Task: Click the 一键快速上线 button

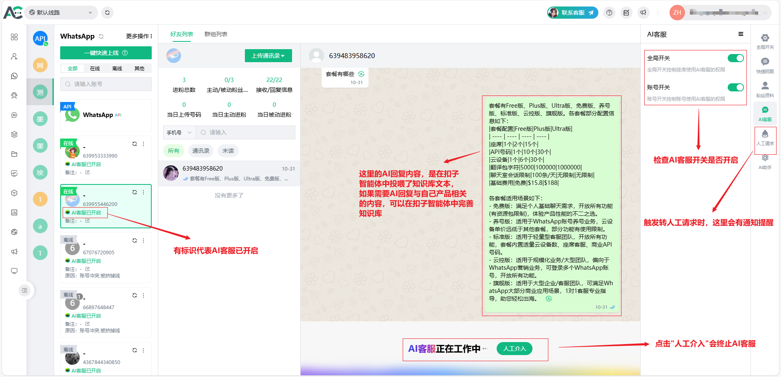Action: (x=106, y=53)
